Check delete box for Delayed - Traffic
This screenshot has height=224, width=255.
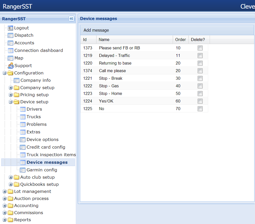tap(200, 56)
